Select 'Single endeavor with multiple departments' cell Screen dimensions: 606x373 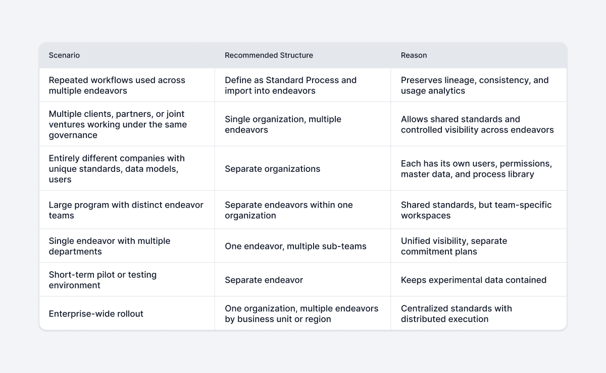(x=127, y=246)
